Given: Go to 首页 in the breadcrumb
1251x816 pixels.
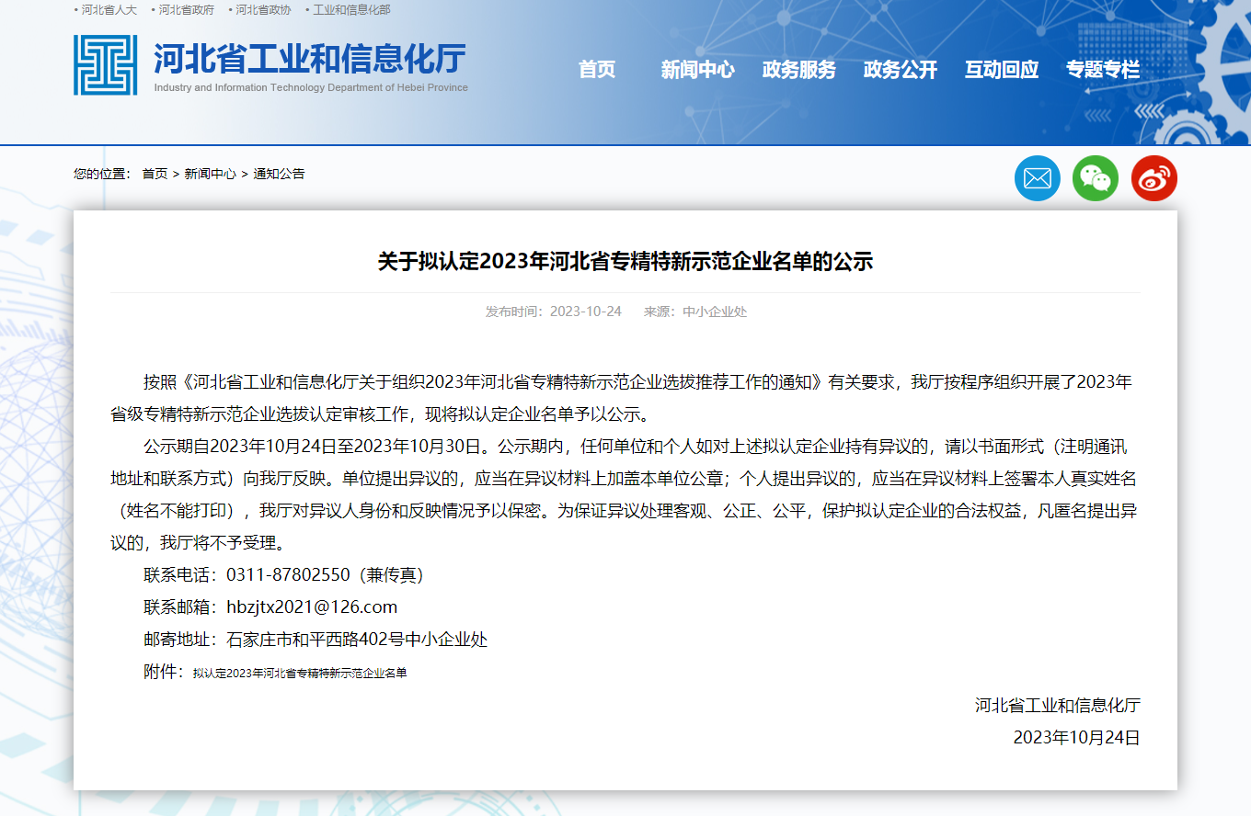Looking at the screenshot, I should pyautogui.click(x=155, y=174).
